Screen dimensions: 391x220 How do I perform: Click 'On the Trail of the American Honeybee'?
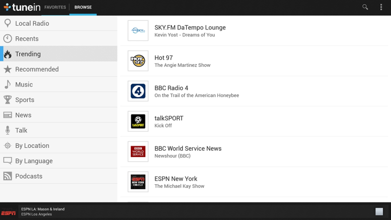197,96
